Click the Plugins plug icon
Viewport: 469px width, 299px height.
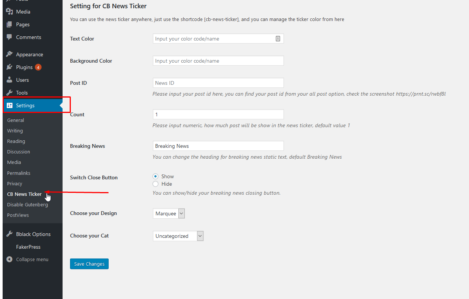[x=10, y=67]
